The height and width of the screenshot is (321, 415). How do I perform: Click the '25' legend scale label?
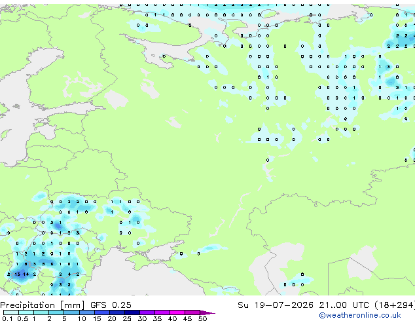pyautogui.click(x=127, y=318)
